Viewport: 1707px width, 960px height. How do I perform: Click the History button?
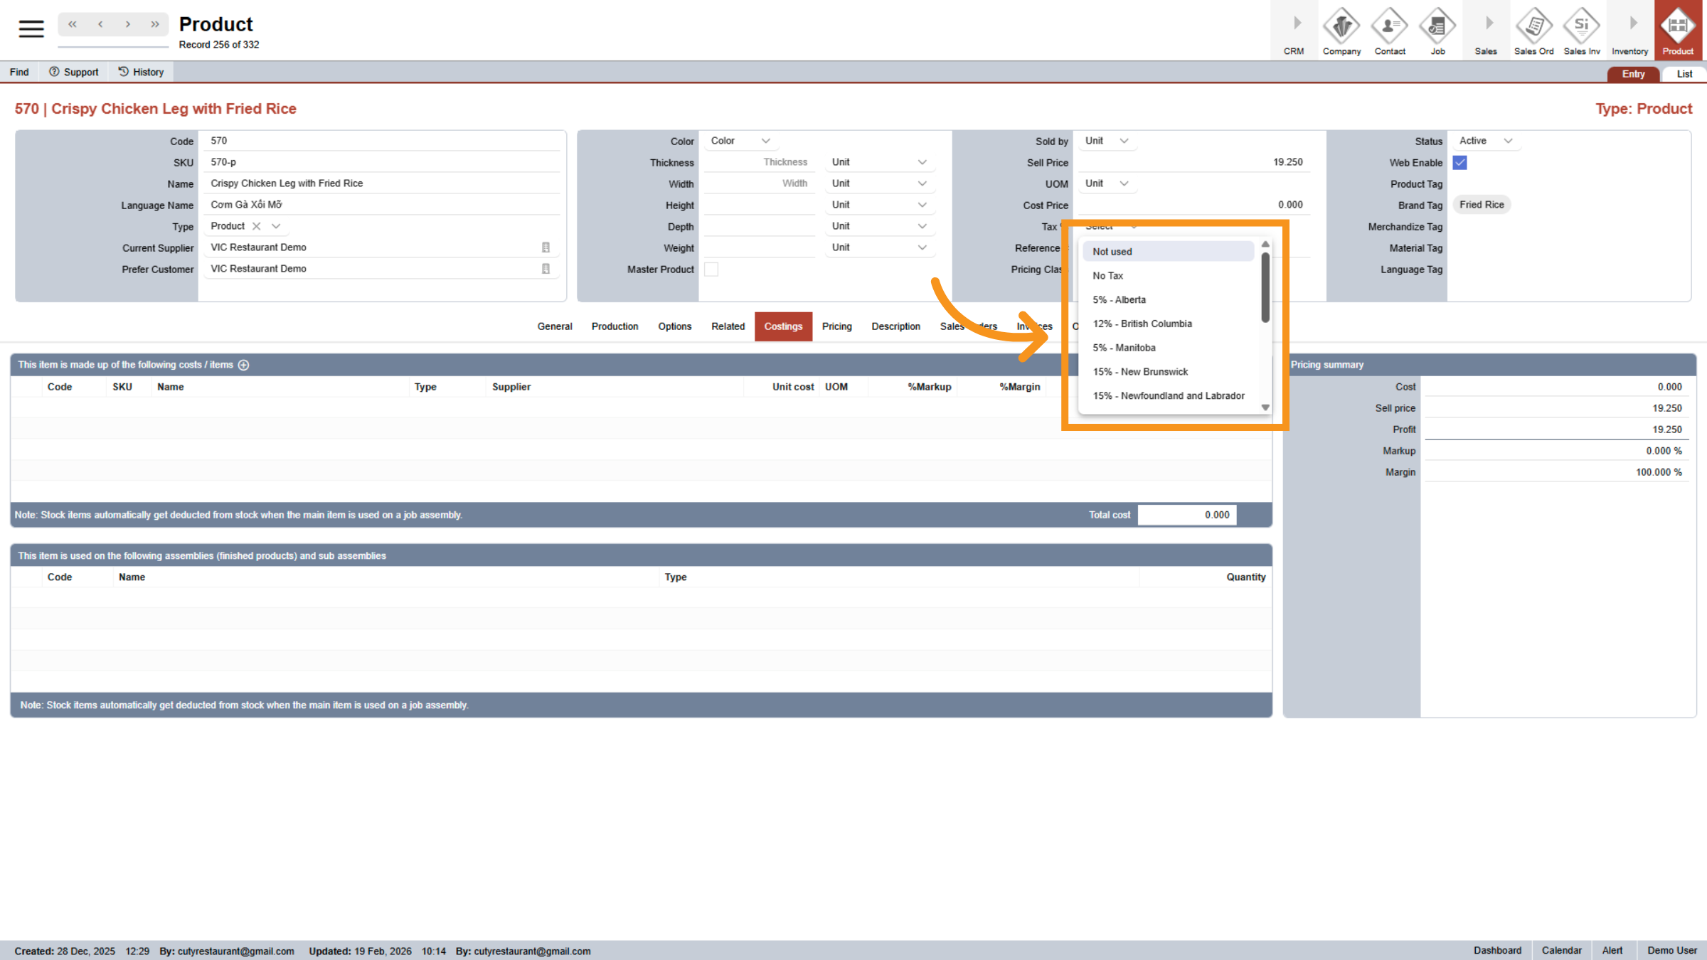pyautogui.click(x=141, y=72)
